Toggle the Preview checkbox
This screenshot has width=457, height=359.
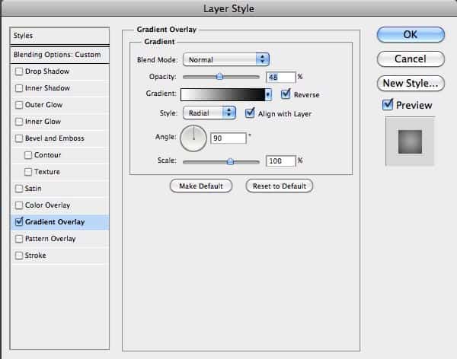pyautogui.click(x=388, y=105)
